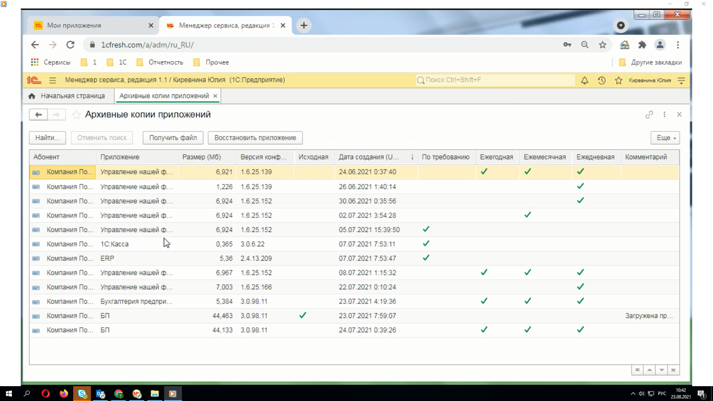The image size is (713, 401).
Task: Show hidden system tray icons chevron
Action: coord(632,393)
